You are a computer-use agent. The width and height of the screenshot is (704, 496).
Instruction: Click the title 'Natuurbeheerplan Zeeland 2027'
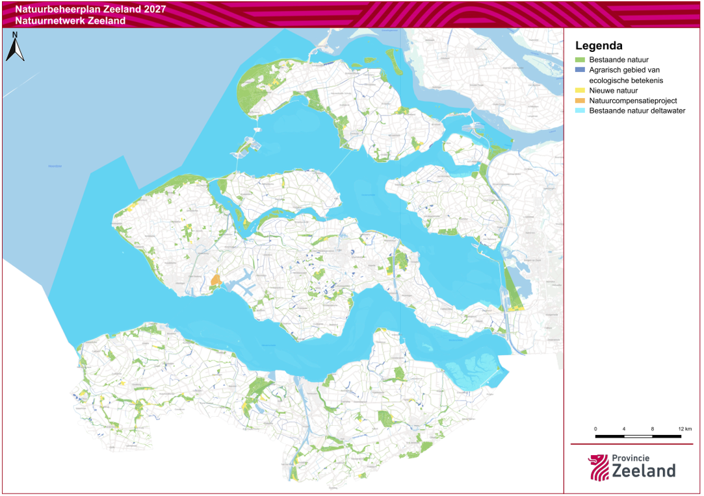[x=90, y=9]
